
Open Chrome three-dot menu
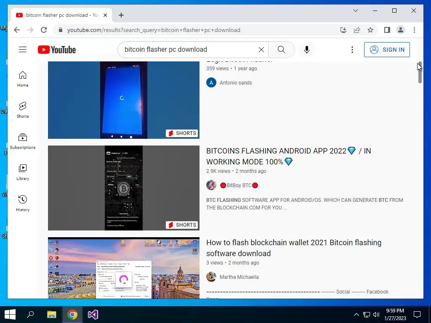[x=414, y=30]
